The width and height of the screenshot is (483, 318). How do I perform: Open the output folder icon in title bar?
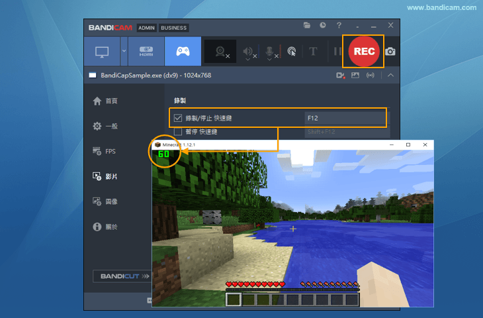click(307, 25)
